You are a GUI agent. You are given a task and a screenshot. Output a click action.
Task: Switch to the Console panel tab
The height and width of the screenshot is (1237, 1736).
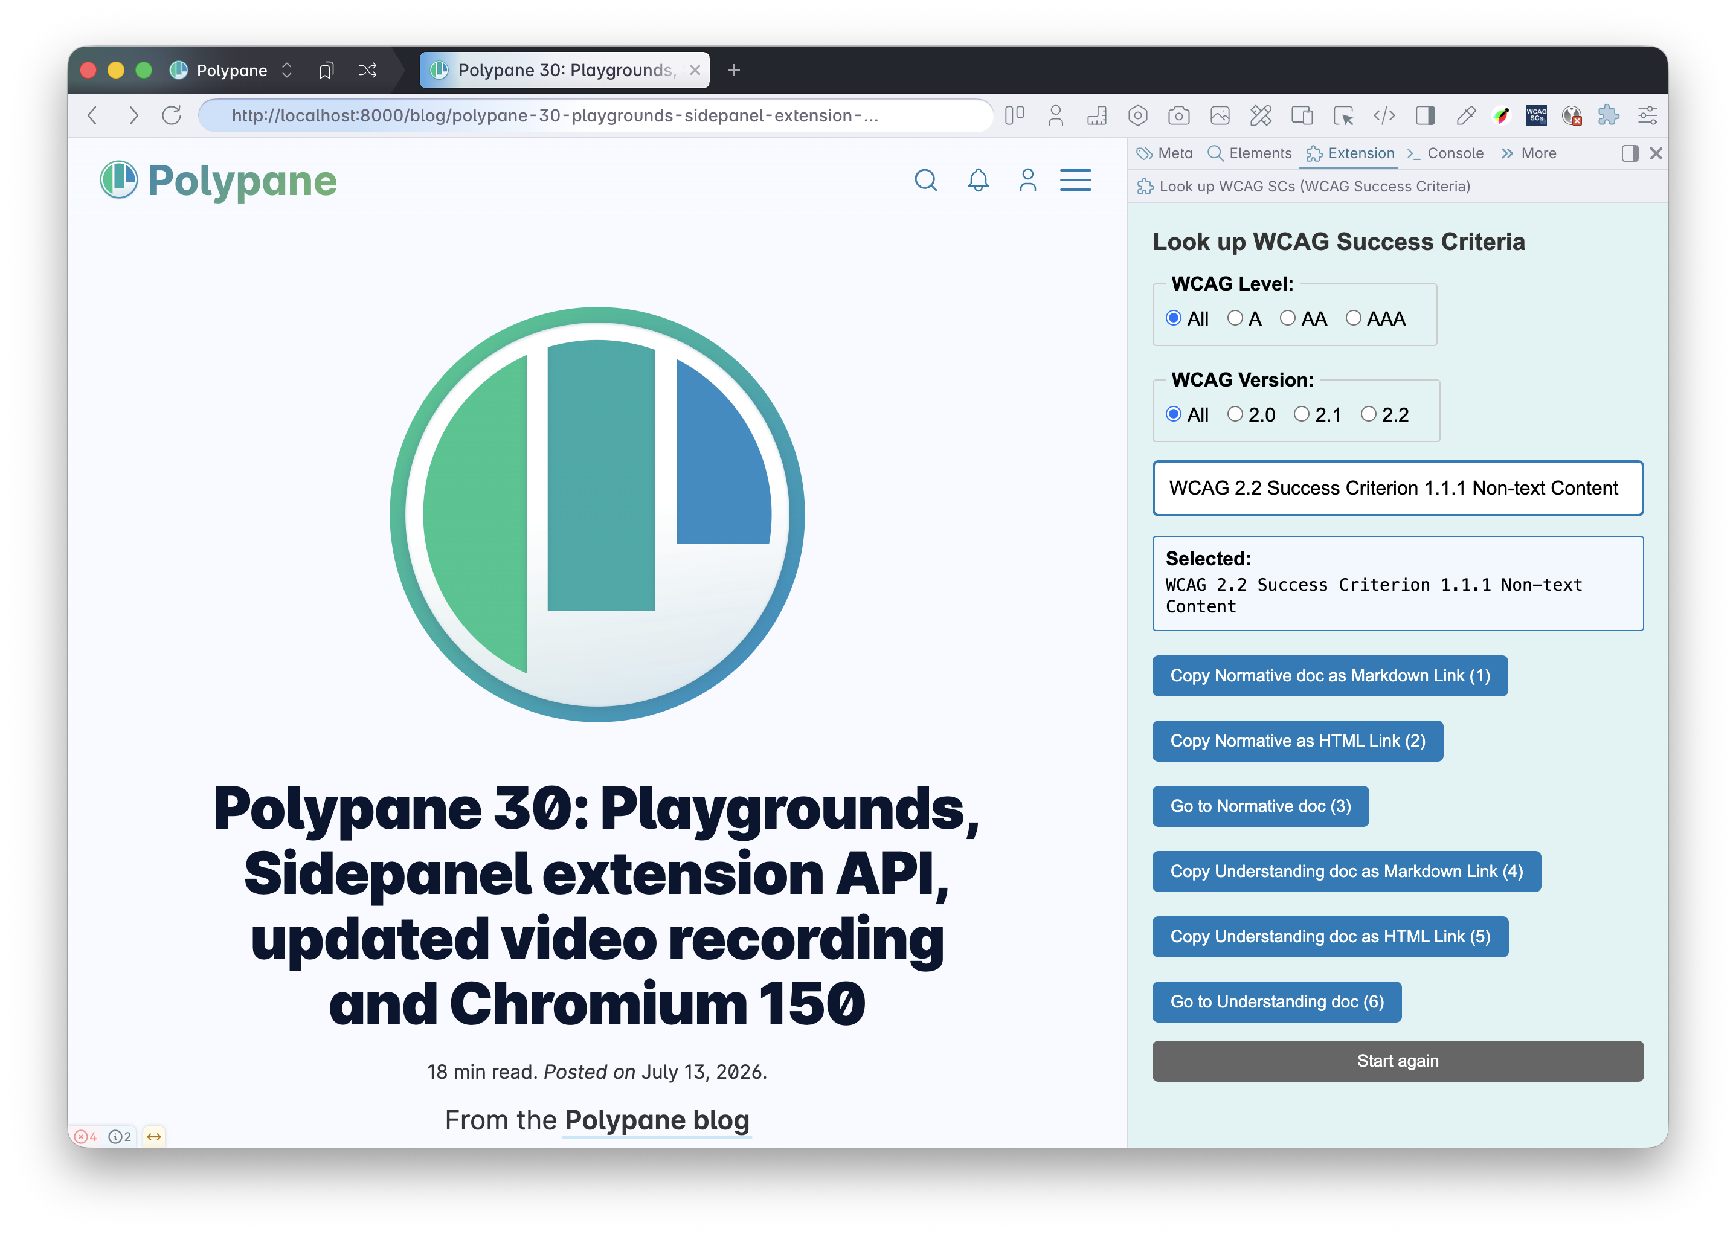tap(1446, 153)
